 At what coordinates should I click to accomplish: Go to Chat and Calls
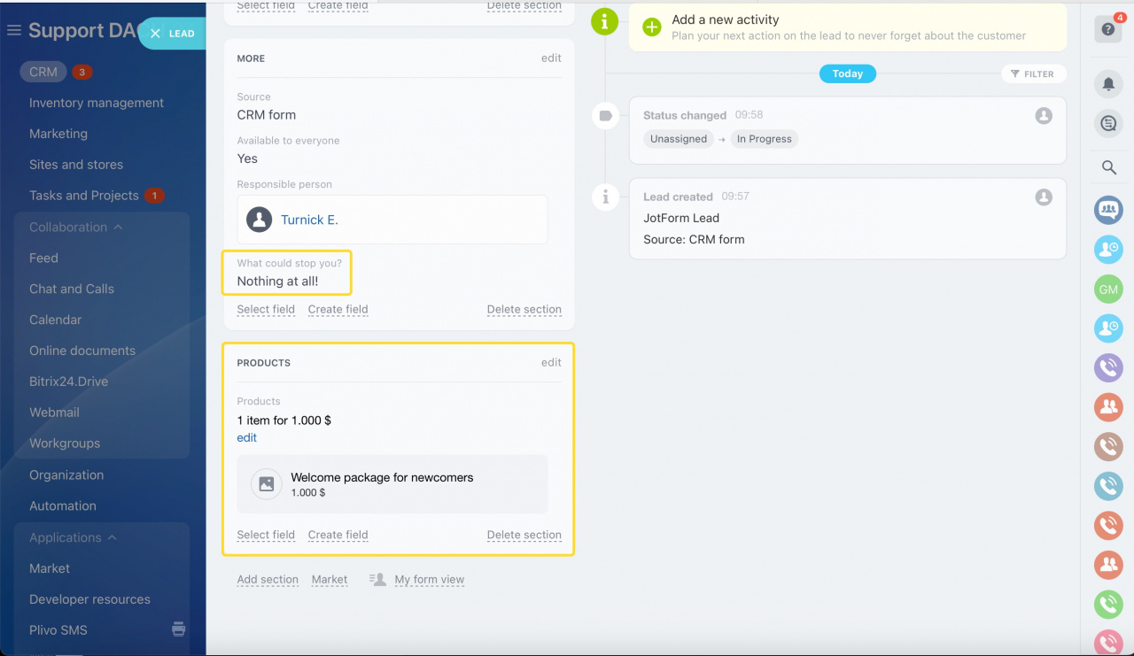[72, 289]
